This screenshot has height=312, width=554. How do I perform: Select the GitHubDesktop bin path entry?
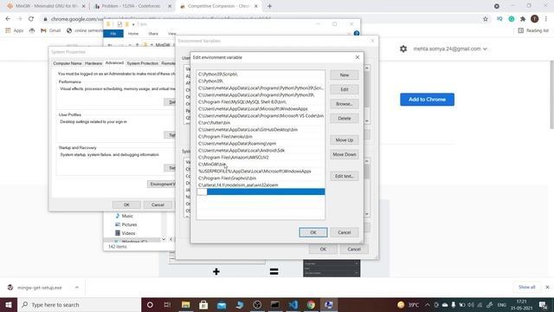[261, 129]
